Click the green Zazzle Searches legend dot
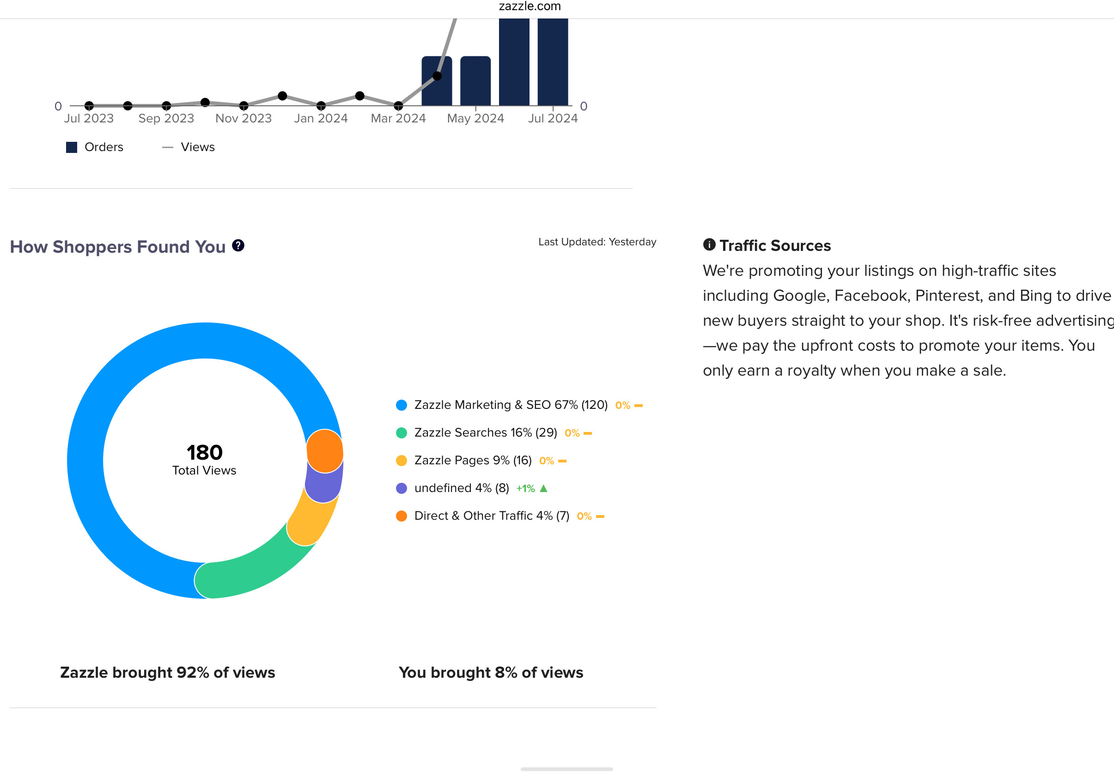Image resolution: width=1114 pixels, height=784 pixels. [401, 433]
